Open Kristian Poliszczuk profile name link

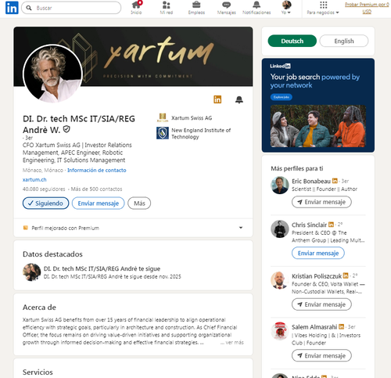(317, 276)
